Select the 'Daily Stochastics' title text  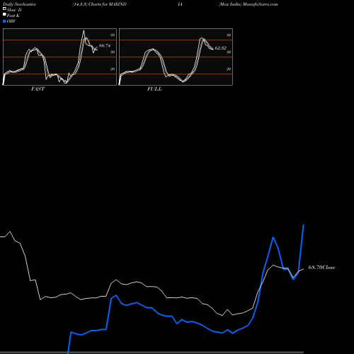point(19,4)
